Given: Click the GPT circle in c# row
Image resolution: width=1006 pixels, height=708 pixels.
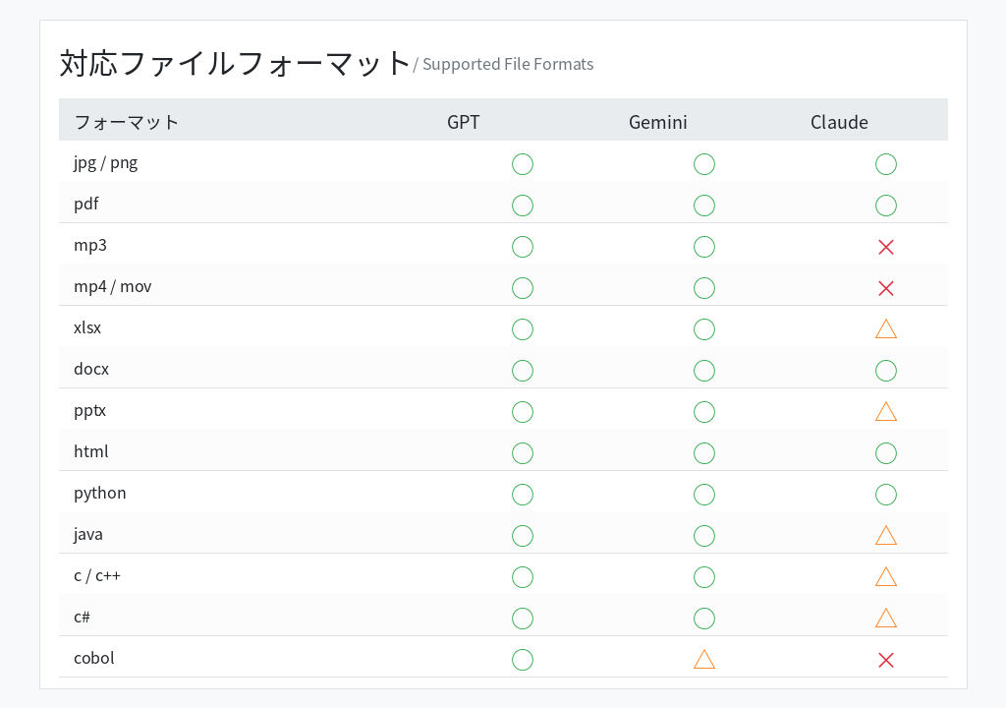Looking at the screenshot, I should pos(523,619).
